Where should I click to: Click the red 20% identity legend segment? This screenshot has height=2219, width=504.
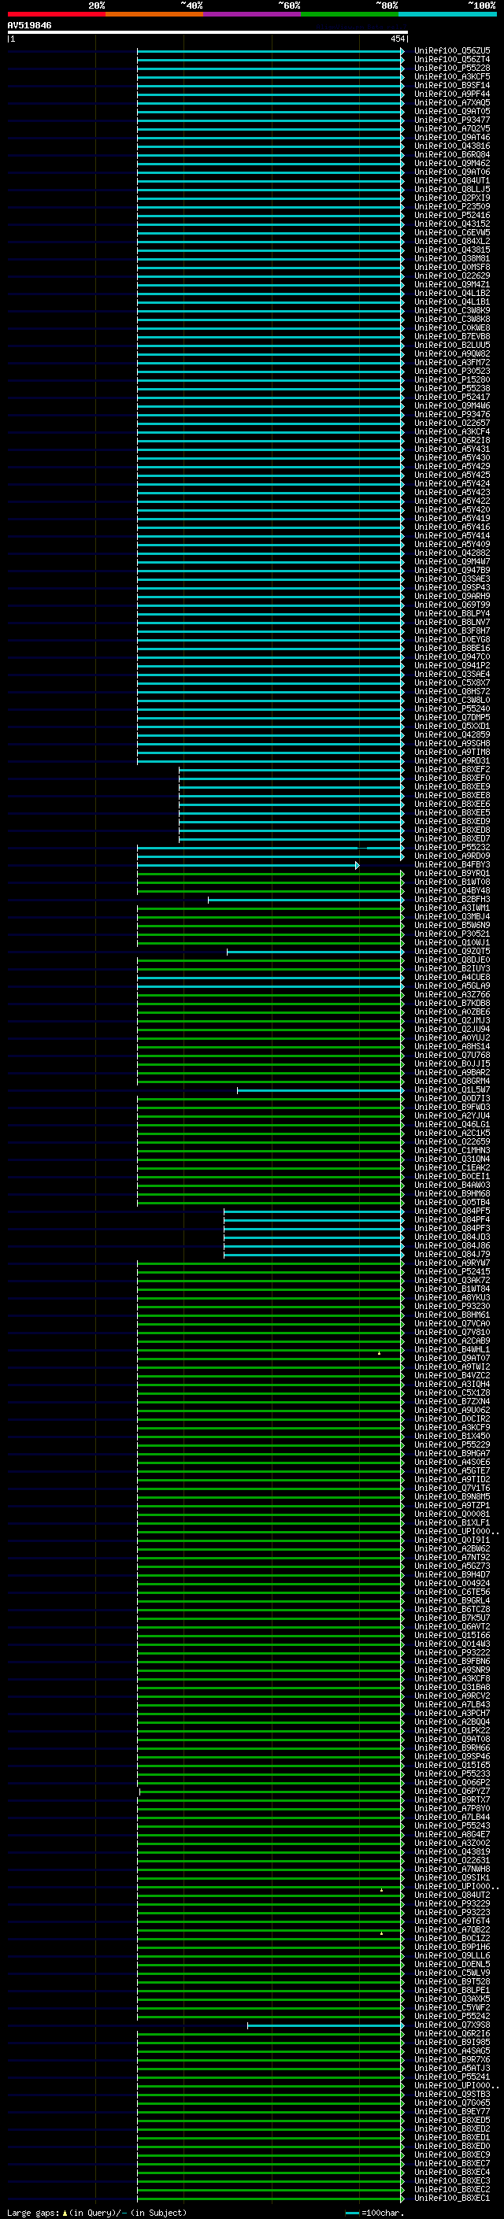pos(56,14)
